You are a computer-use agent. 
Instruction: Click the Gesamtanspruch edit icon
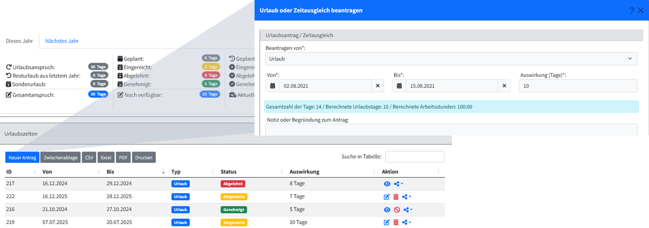[x=9, y=94]
